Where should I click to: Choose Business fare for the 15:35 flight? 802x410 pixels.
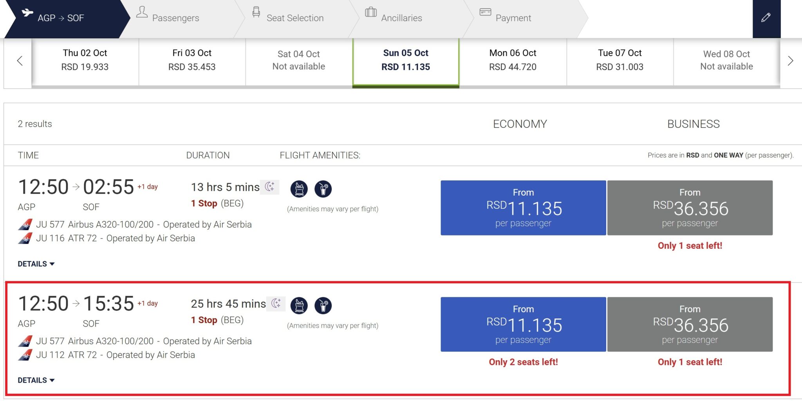(690, 324)
